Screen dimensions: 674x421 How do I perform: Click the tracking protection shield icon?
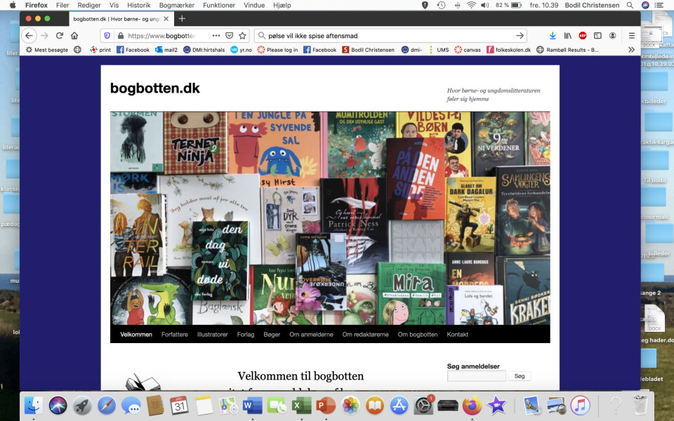tap(107, 36)
